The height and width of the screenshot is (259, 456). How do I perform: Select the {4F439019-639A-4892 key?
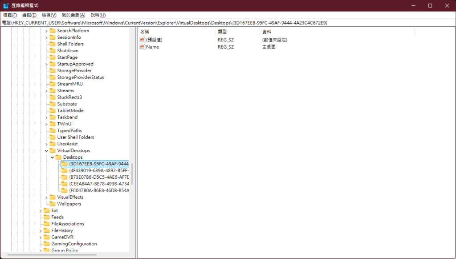[x=99, y=170]
